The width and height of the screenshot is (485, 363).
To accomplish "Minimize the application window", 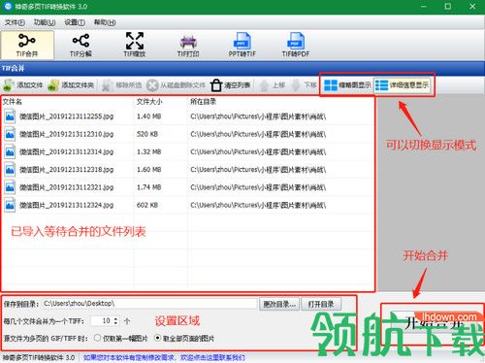I will pos(424,6).
